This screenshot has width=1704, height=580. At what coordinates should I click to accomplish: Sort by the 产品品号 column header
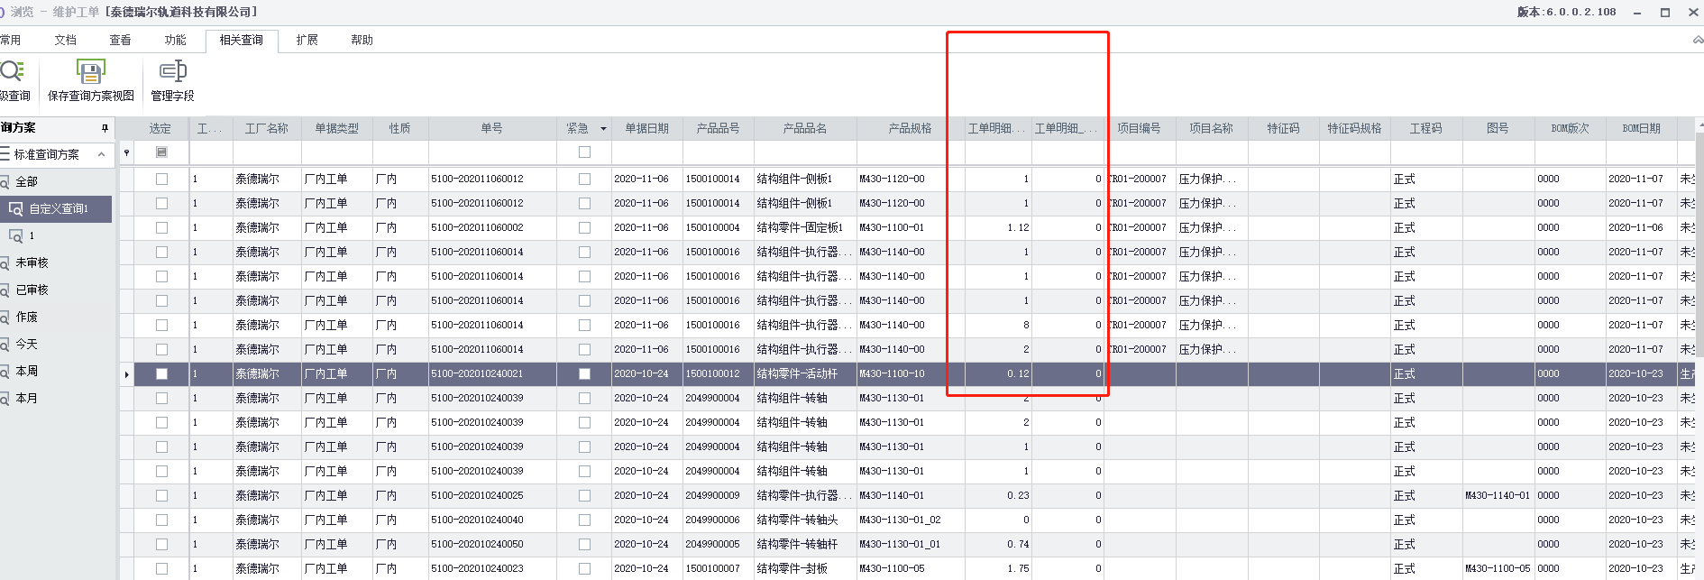click(718, 129)
